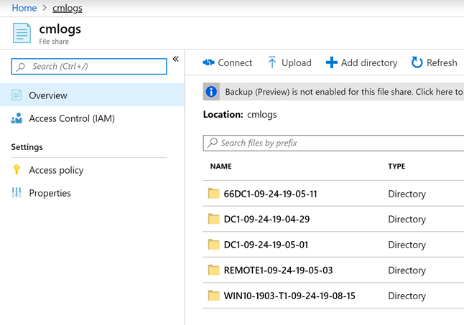
Task: Click the Properties bars icon
Action: click(17, 193)
